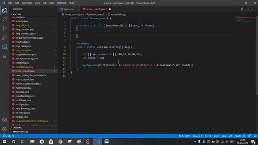Open left_rotate_array.java in Explorer
The image size is (258, 145).
[x=27, y=58]
